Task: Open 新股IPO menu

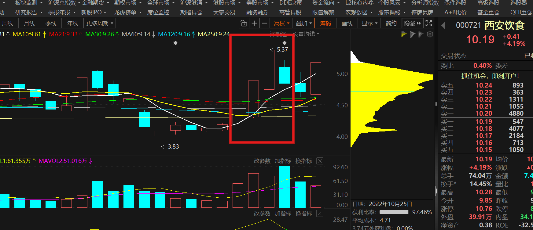Action: pyautogui.click(x=94, y=13)
